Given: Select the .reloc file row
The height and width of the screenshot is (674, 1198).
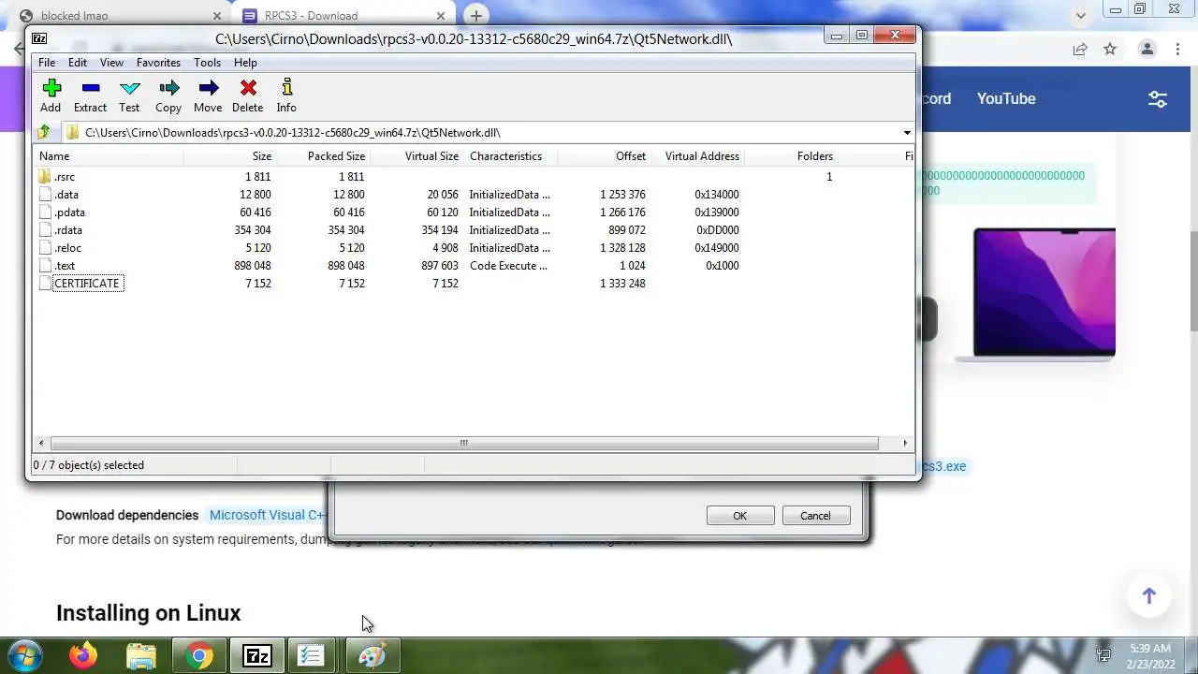Looking at the screenshot, I should (x=474, y=248).
